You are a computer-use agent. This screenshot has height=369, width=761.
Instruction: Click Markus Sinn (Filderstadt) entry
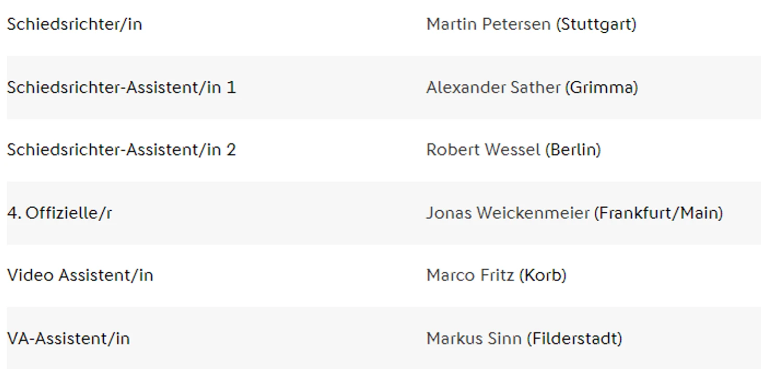pos(524,339)
